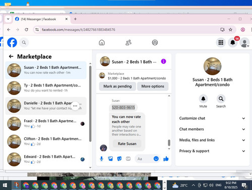Open site information icon in address bar
The height and width of the screenshot is (190, 252).
[37, 30]
